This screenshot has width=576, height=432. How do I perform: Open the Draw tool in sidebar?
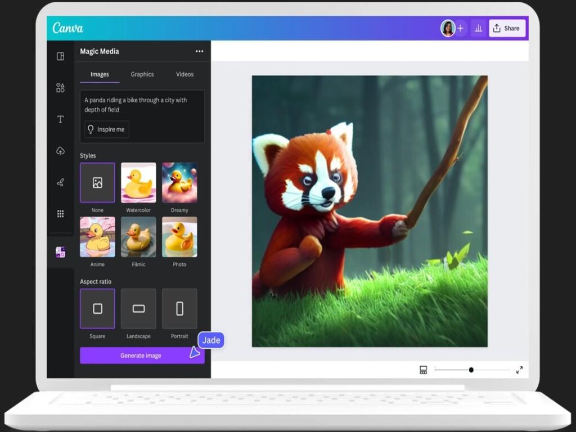60,182
